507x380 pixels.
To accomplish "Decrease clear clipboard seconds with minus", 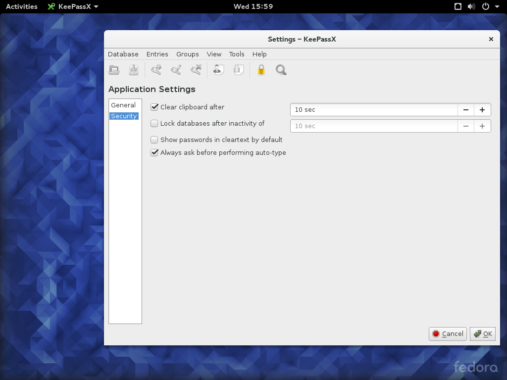I will point(465,110).
